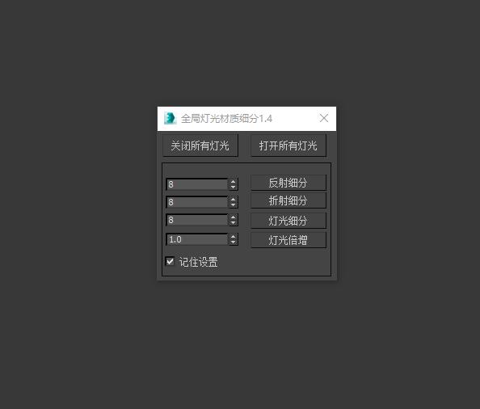Screen dimensions: 480x409
Task: Click 打开所有灯光 button
Action: 288,145
